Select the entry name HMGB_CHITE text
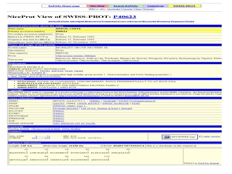The width and height of the screenshot is (232, 174). point(68,29)
